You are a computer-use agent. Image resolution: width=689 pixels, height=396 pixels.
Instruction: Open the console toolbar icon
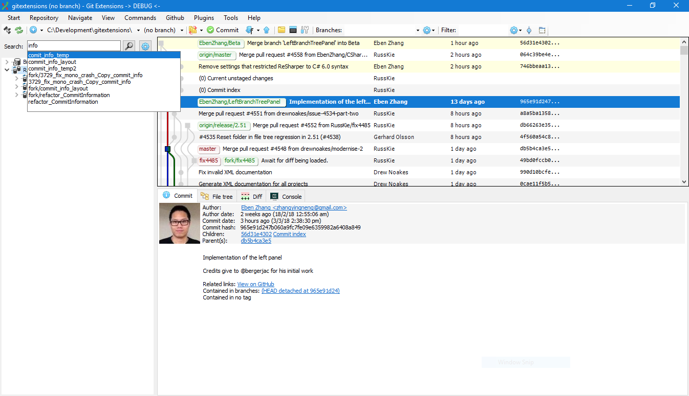click(x=293, y=30)
